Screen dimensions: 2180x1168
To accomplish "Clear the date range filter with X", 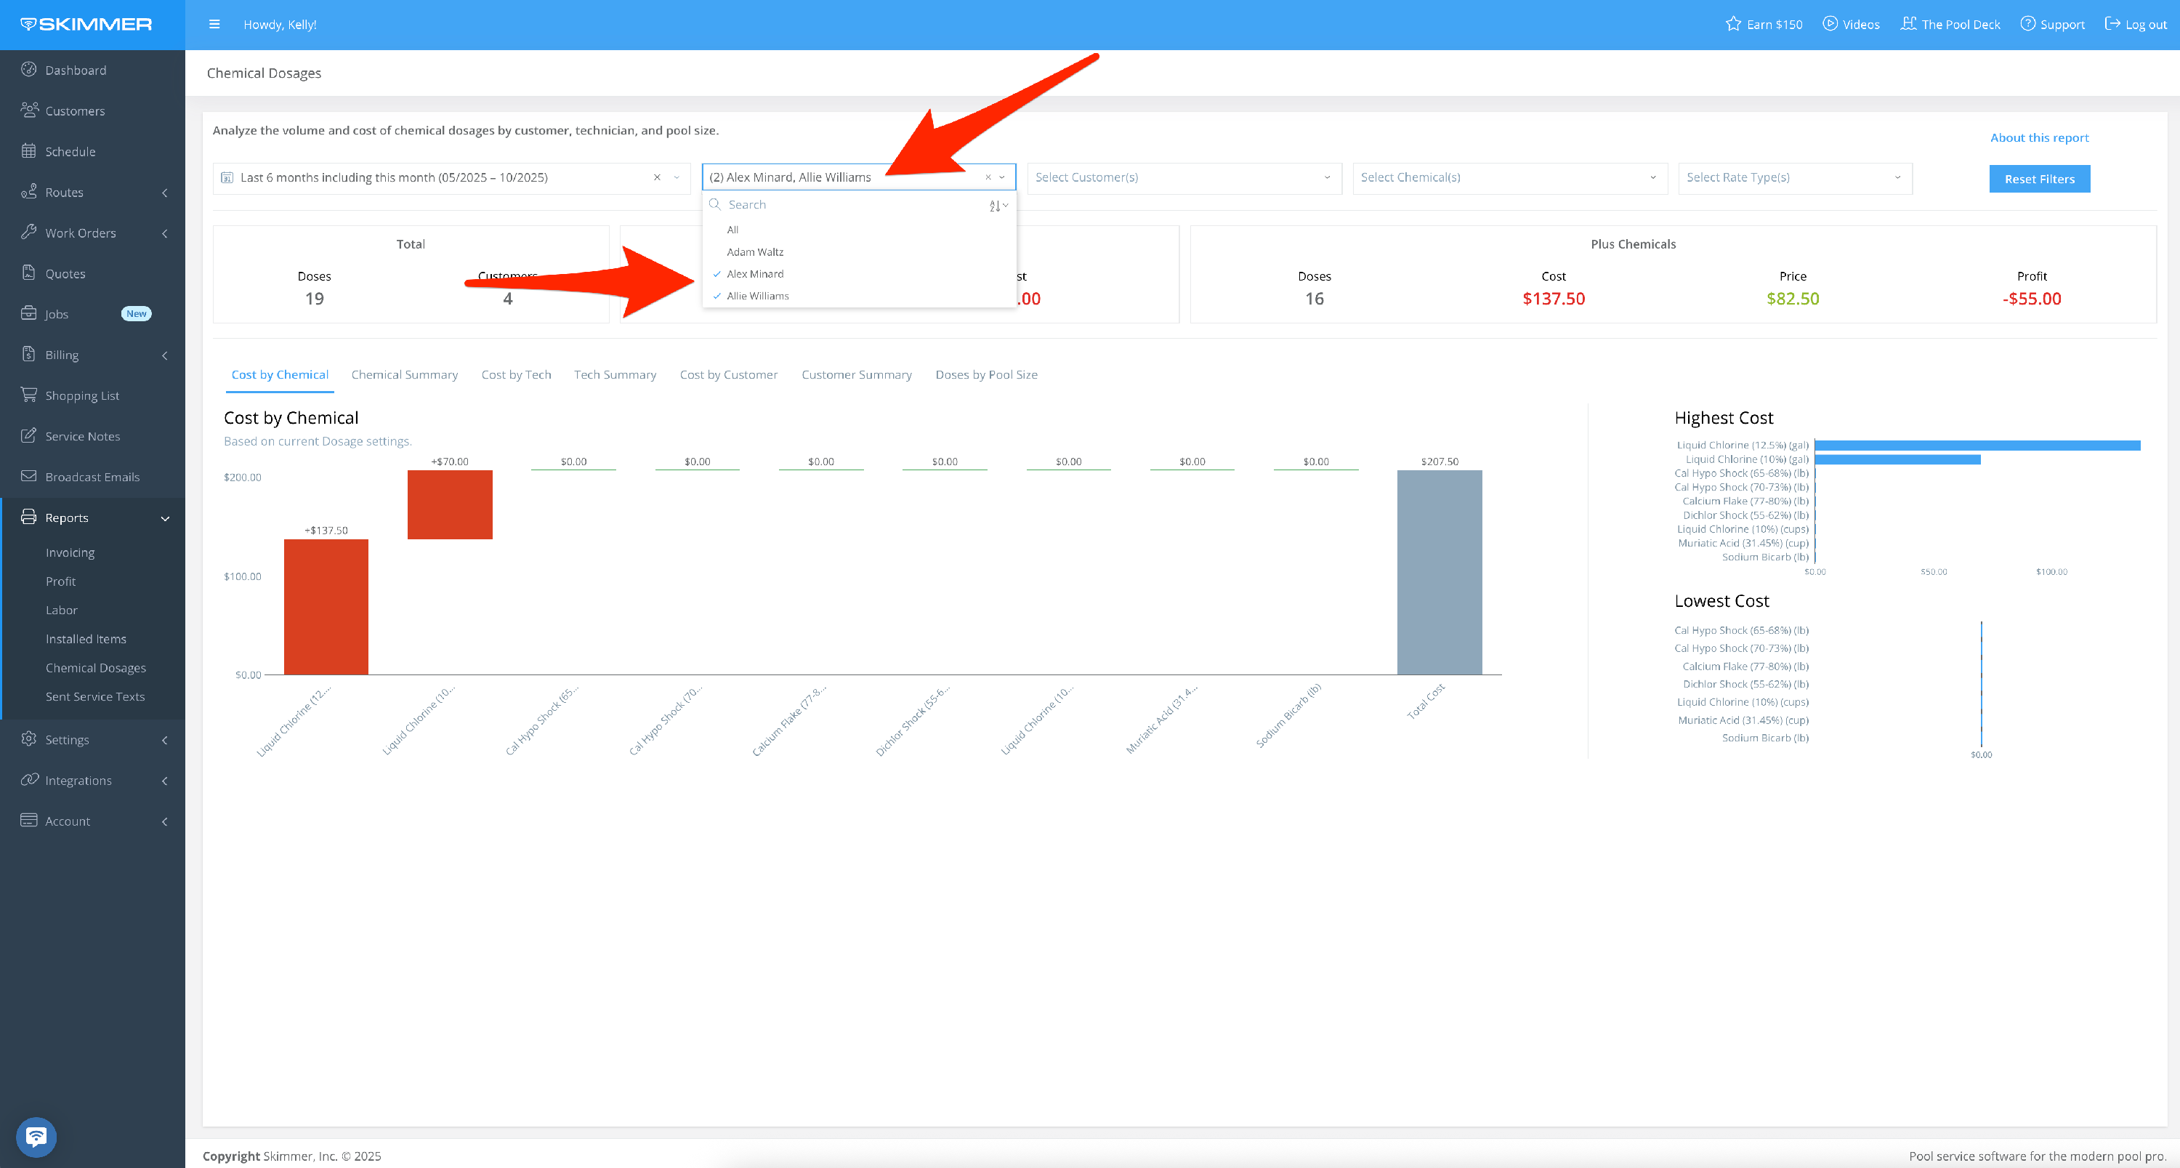I will pyautogui.click(x=657, y=178).
